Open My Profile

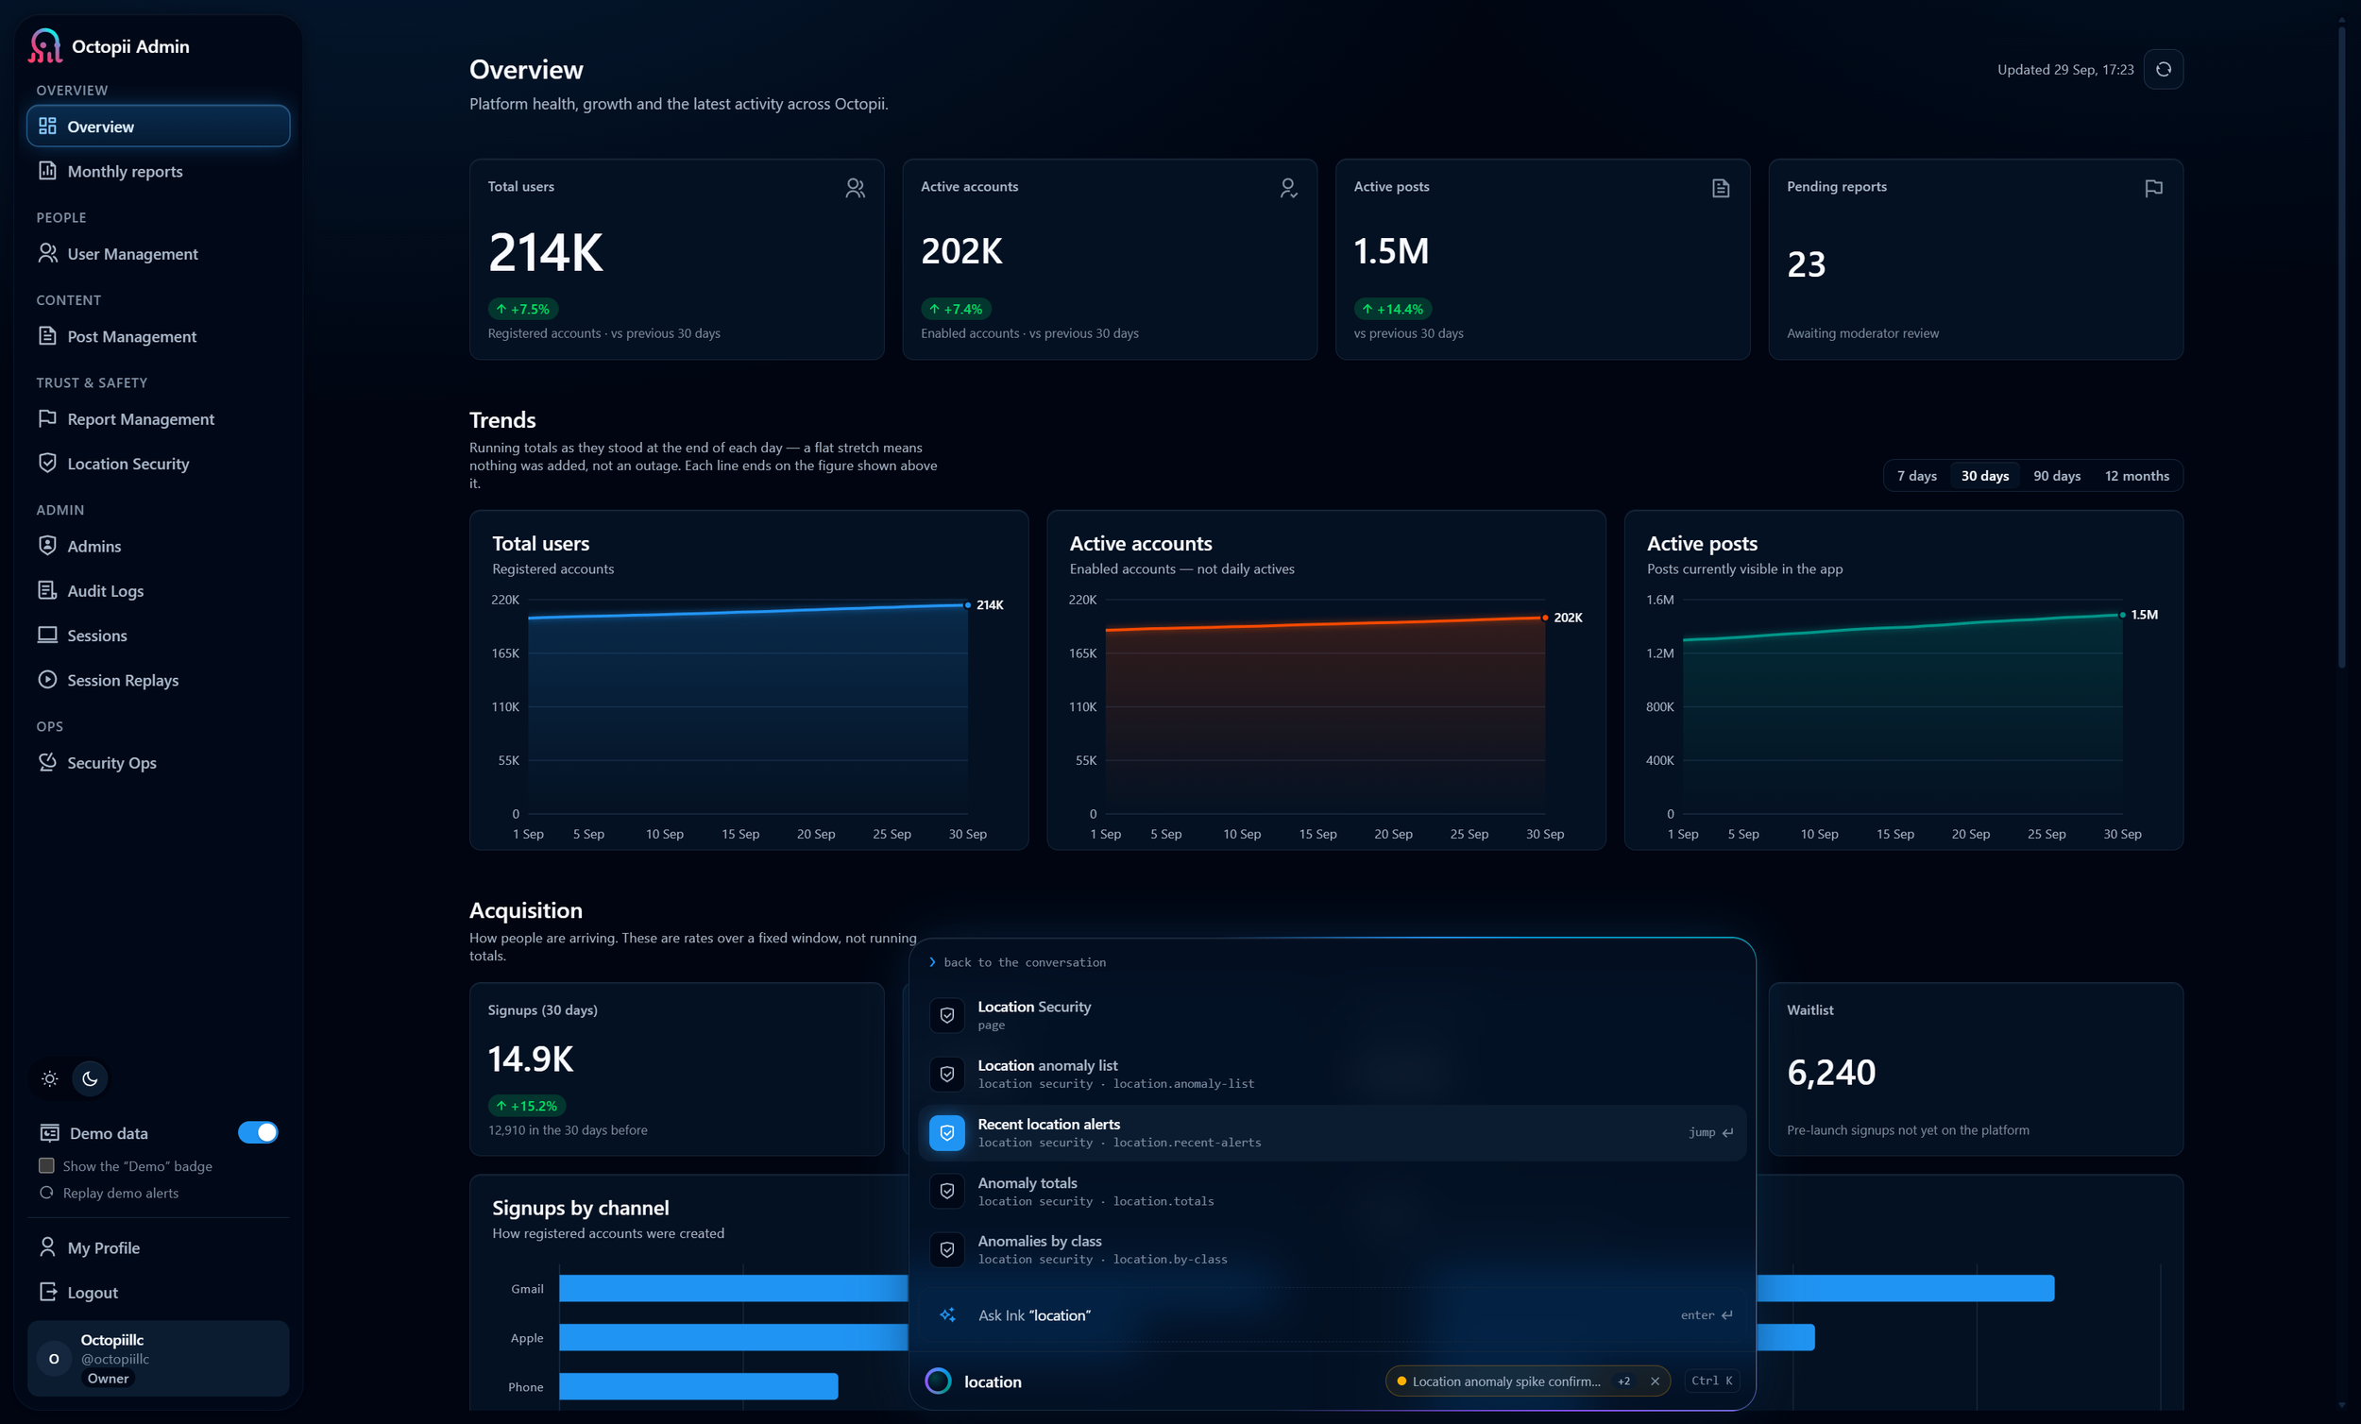click(x=158, y=1246)
